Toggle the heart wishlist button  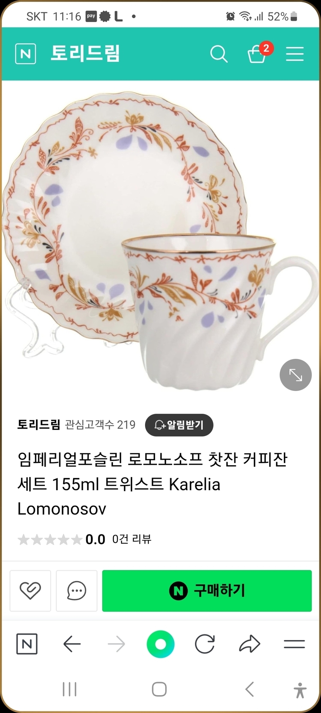[x=30, y=590]
